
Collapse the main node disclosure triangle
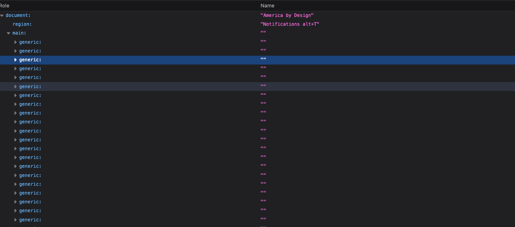[x=8, y=33]
